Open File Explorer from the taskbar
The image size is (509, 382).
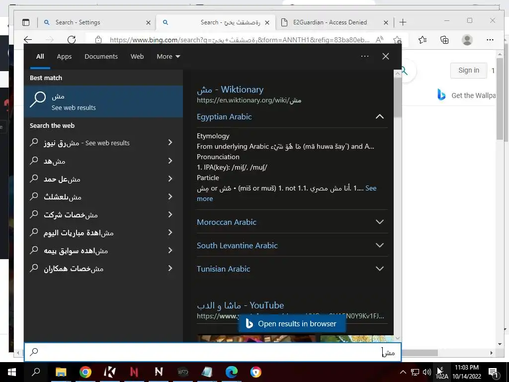(x=61, y=372)
